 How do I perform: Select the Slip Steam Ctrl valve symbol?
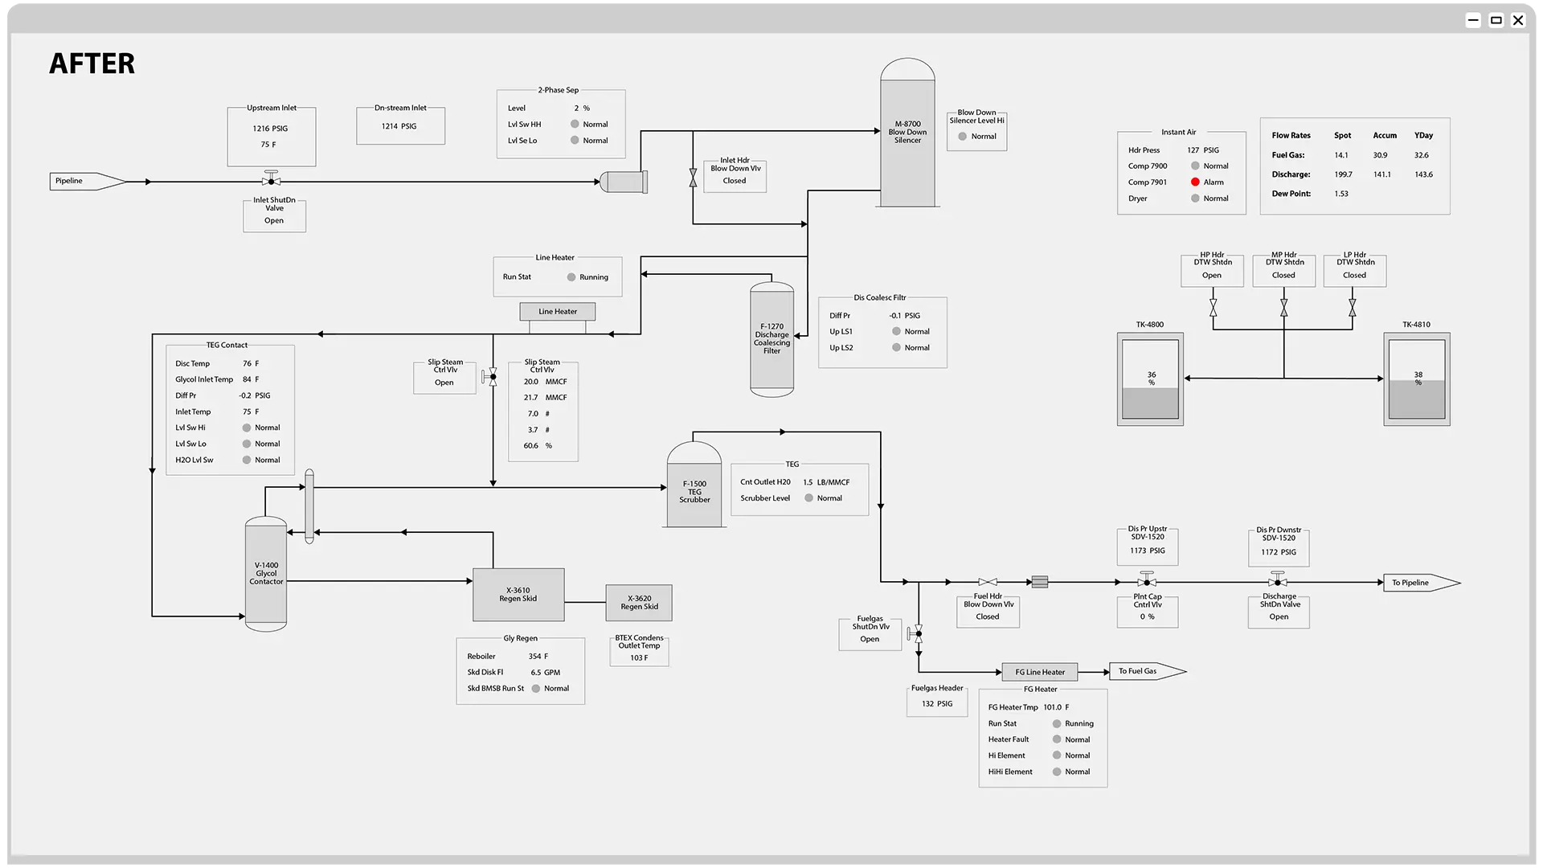coord(492,376)
